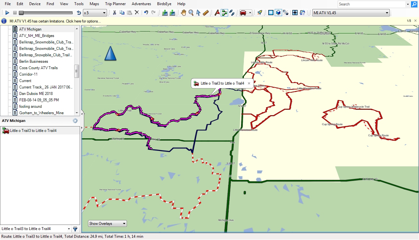This screenshot has height=240, width=419.
Task: Dismiss the Little o Trail3 map callout
Action: point(249,83)
